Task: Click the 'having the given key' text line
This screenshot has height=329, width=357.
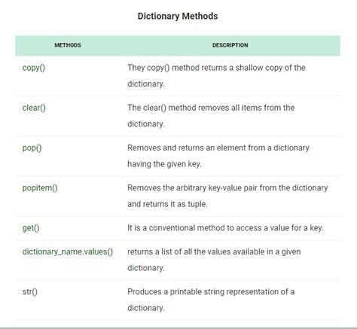Action: pos(164,164)
